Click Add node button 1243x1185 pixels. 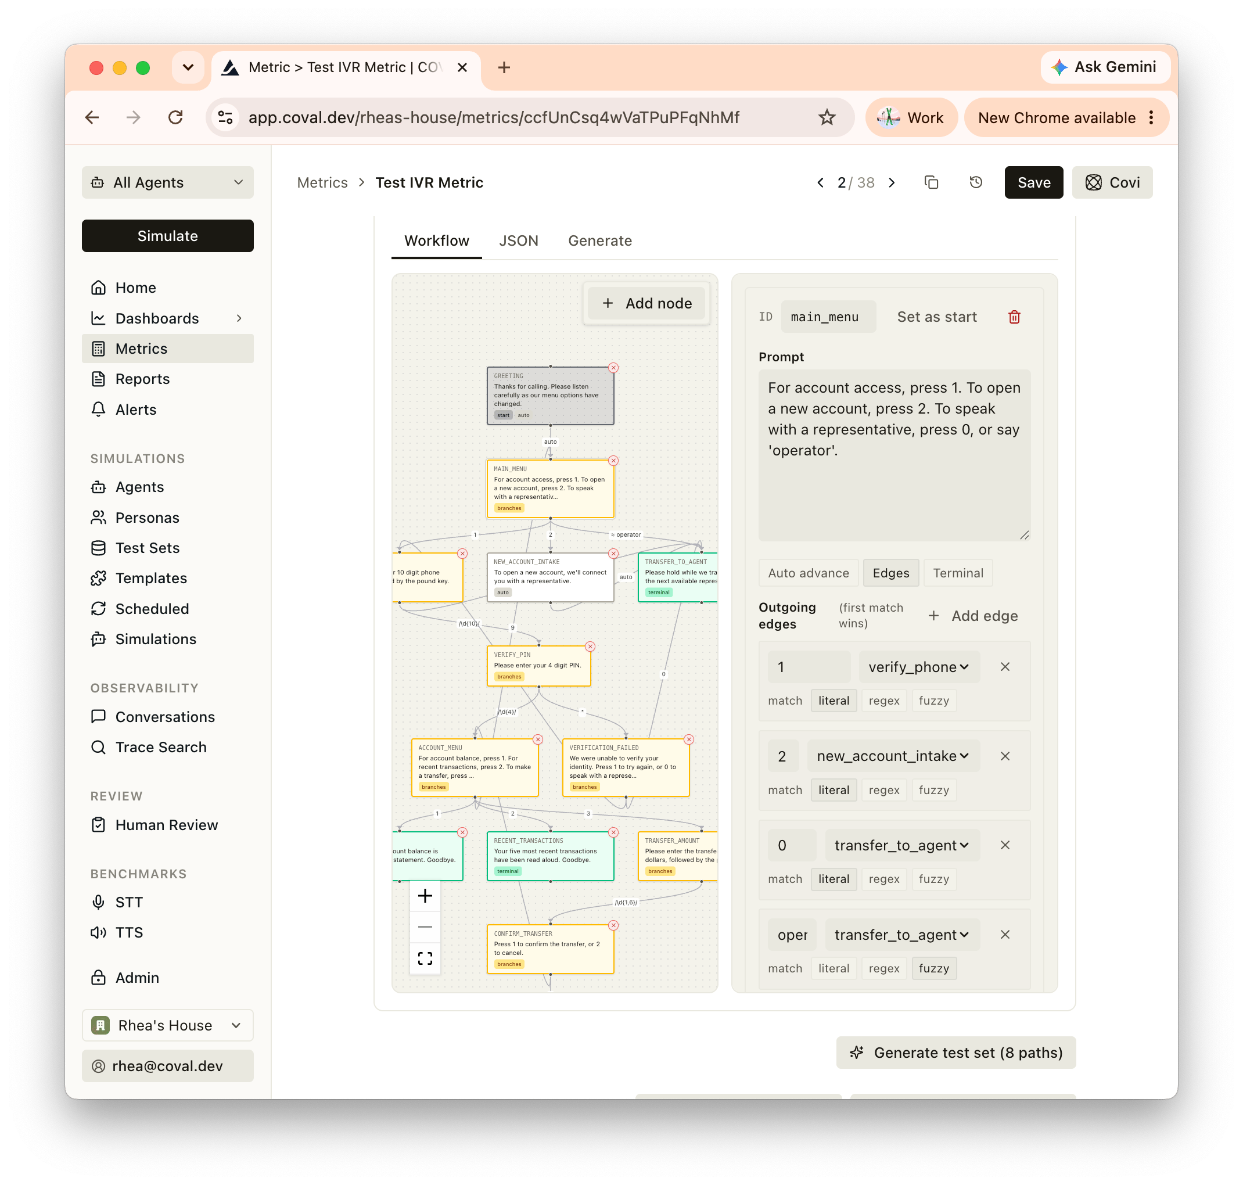pyautogui.click(x=646, y=303)
